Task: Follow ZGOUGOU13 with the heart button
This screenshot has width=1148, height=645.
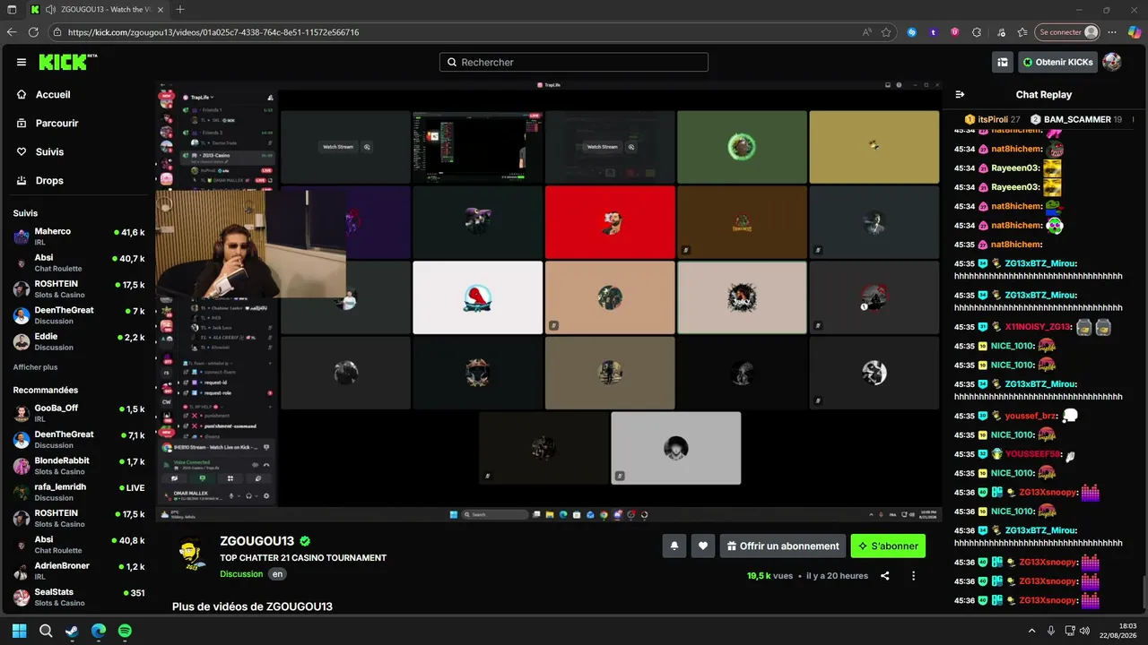Action: (x=703, y=546)
